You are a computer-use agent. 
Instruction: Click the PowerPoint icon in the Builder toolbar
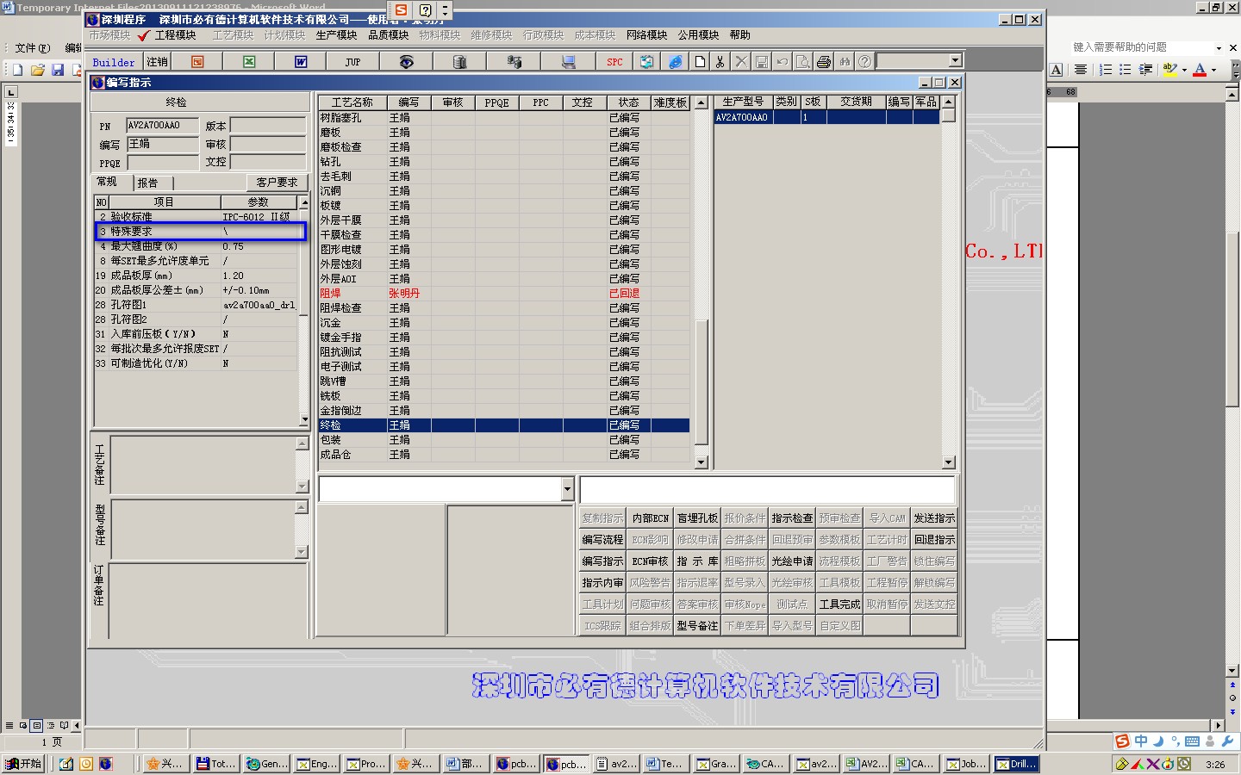coord(197,62)
